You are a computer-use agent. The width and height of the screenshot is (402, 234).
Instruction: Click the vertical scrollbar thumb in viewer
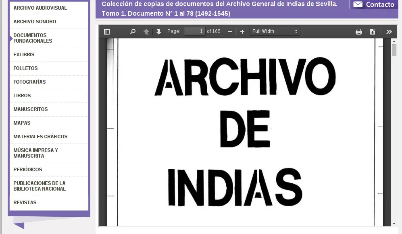click(394, 50)
